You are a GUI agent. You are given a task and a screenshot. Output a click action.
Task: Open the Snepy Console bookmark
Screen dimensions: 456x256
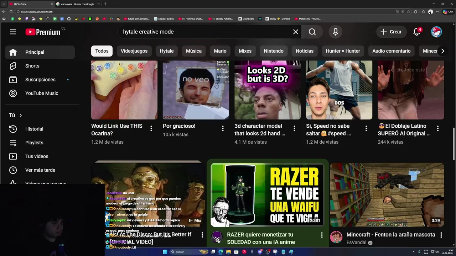click(278, 19)
